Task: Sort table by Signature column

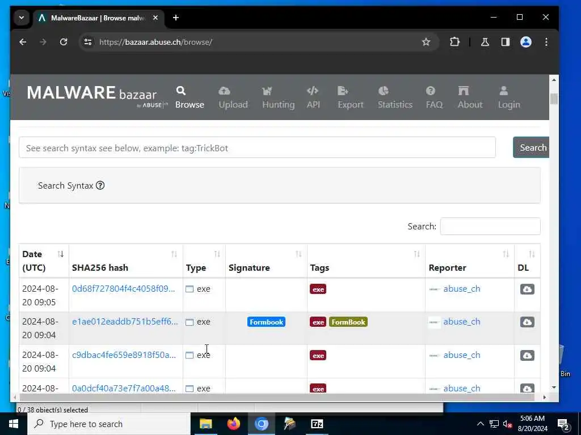Action: click(266, 261)
